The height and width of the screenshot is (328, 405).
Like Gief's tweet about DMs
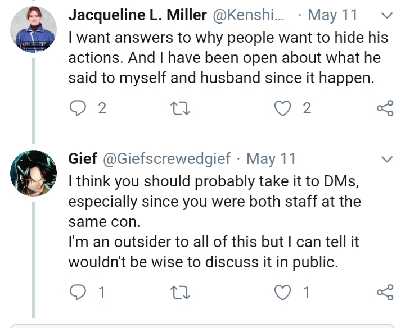coord(282,292)
